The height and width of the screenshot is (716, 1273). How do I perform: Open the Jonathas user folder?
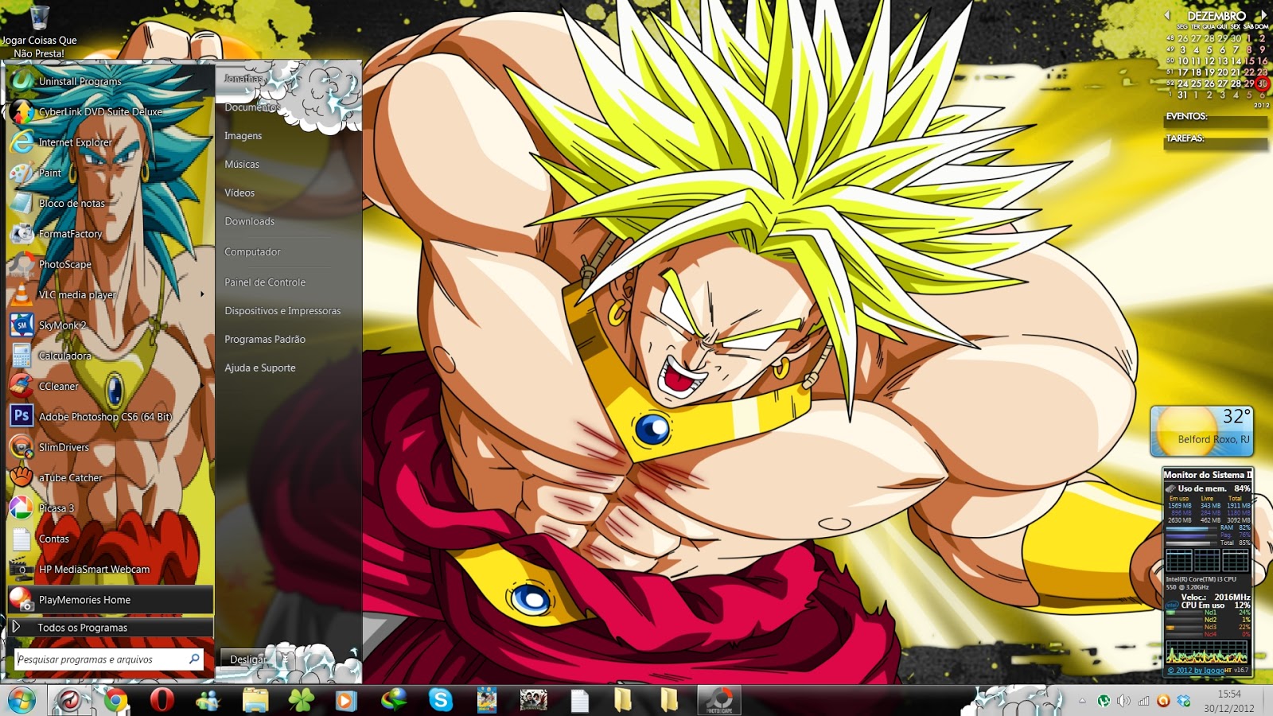pos(243,78)
